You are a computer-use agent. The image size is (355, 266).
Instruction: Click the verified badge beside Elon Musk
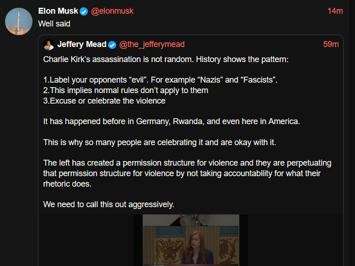(x=84, y=11)
